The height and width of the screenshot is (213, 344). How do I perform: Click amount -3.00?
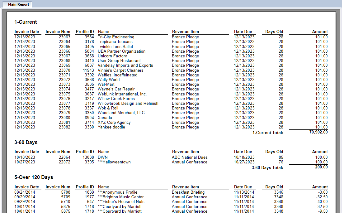tap(323, 192)
